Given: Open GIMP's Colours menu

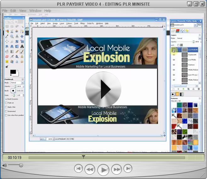Looking at the screenshot, I should [69, 24].
